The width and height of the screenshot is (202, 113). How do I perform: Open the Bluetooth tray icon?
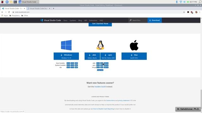(177, 2)
